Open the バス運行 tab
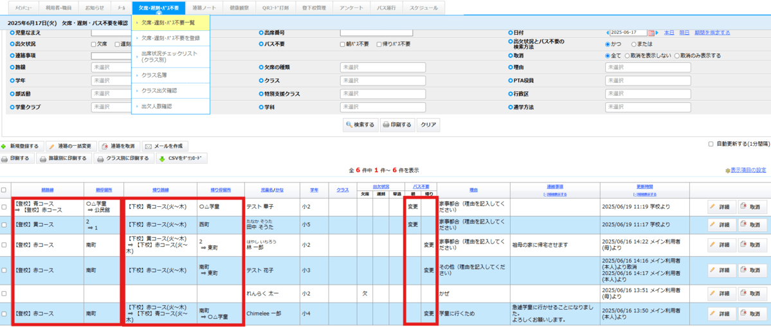This screenshot has width=771, height=327. (387, 8)
